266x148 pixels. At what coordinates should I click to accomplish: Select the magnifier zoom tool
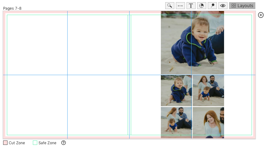coord(170,6)
